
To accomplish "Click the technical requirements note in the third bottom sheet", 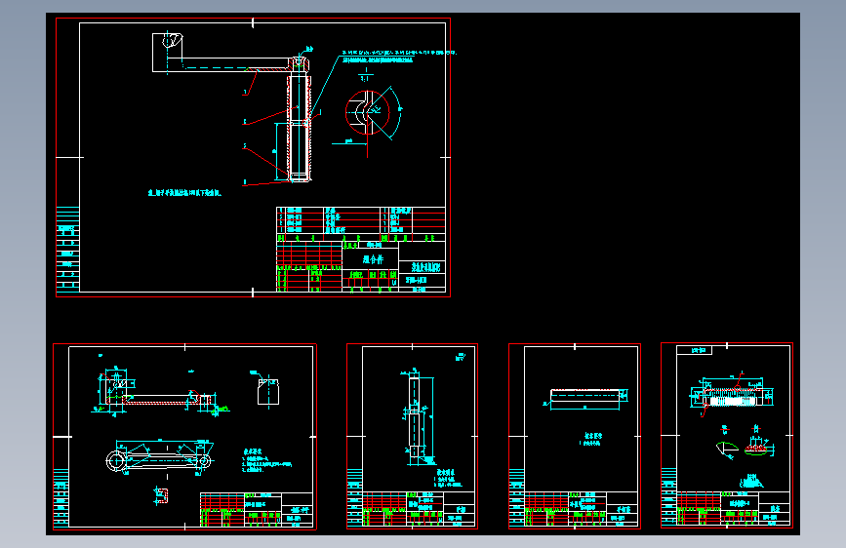I will pos(592,439).
